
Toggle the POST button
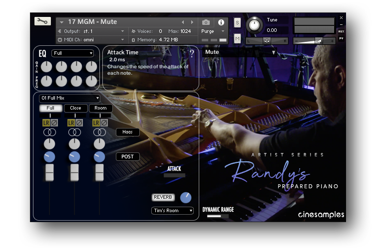click(x=127, y=156)
